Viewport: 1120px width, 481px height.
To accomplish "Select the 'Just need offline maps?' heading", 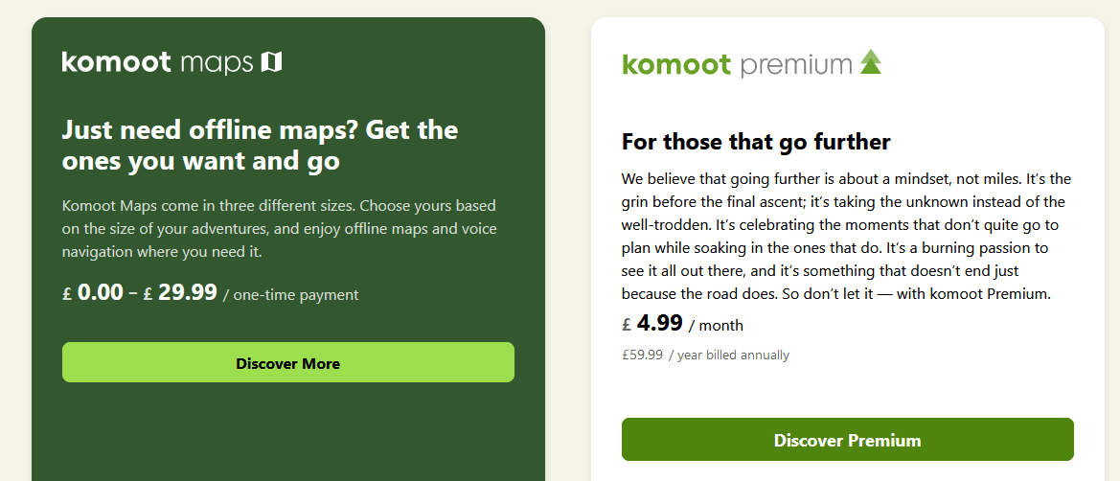I will click(x=260, y=145).
